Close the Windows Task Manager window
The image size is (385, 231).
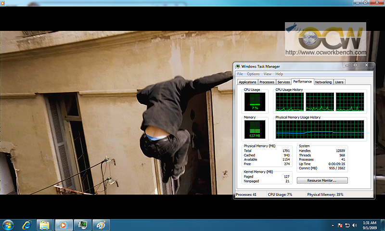pyautogui.click(x=367, y=65)
